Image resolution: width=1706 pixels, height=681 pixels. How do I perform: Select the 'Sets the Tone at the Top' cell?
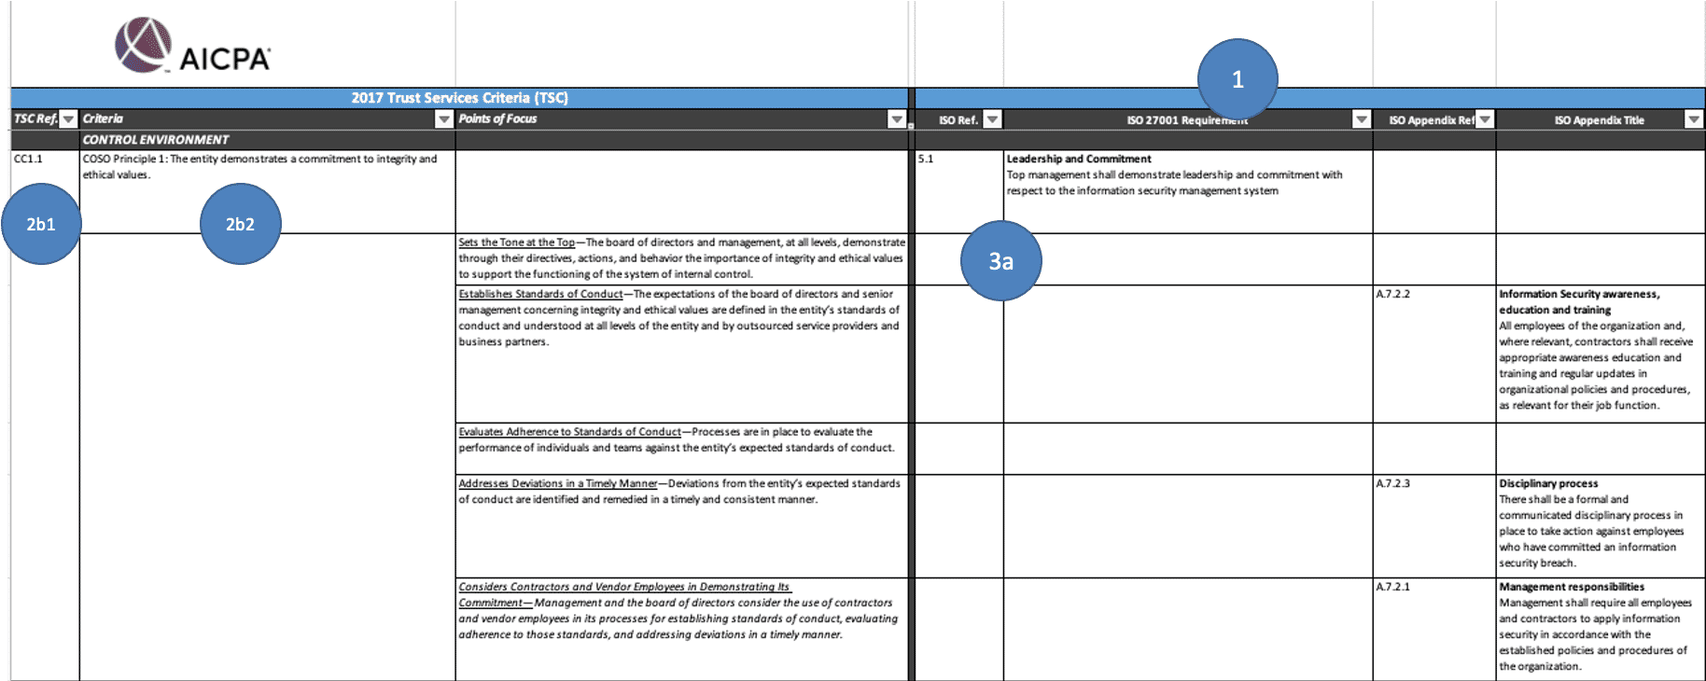coord(682,258)
